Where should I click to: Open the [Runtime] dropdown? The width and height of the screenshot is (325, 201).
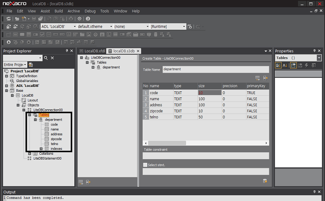coord(184,26)
